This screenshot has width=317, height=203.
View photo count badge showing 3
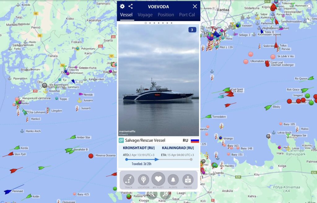pyautogui.click(x=192, y=30)
